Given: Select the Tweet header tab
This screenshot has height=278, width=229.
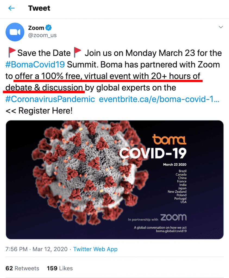Looking at the screenshot, I should coord(39,8).
